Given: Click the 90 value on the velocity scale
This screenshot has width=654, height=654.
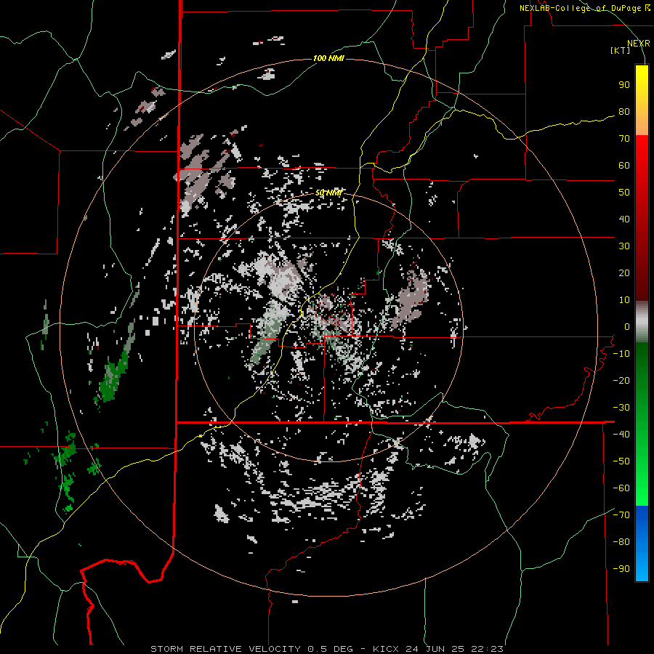Looking at the screenshot, I should pos(624,85).
